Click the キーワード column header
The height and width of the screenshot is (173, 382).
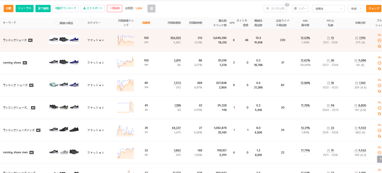point(9,23)
